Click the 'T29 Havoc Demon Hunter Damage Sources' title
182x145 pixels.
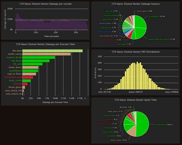[x=136, y=4]
